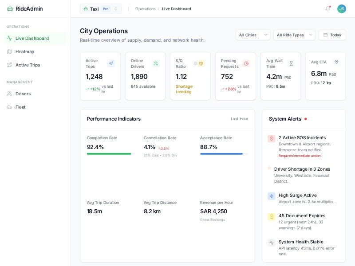Click the SOS incident alert icon

tap(271, 139)
